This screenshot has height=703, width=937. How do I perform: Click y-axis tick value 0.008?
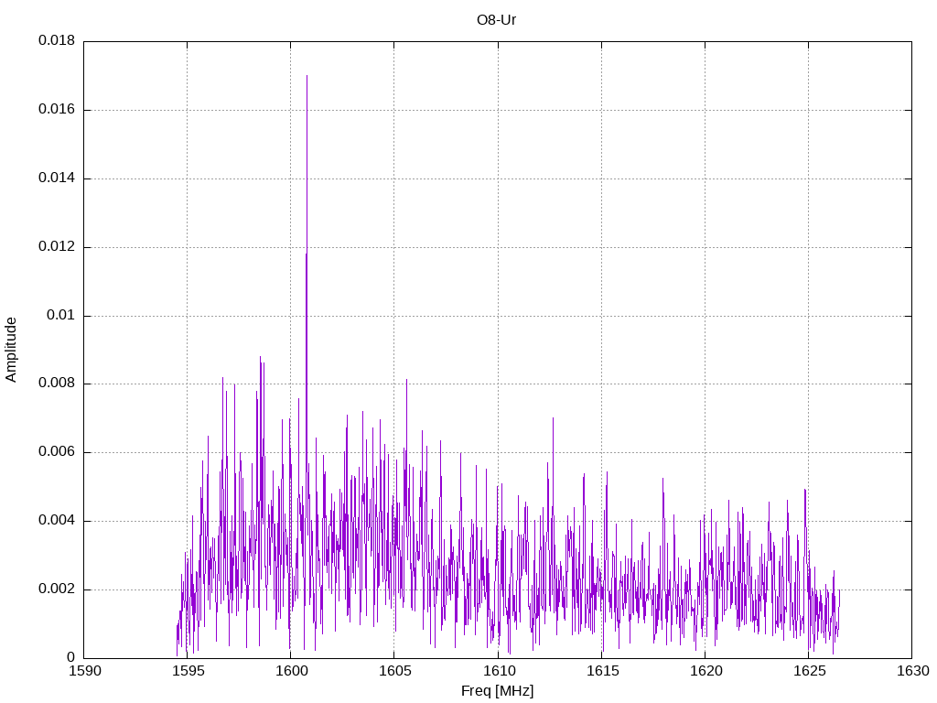tap(57, 384)
